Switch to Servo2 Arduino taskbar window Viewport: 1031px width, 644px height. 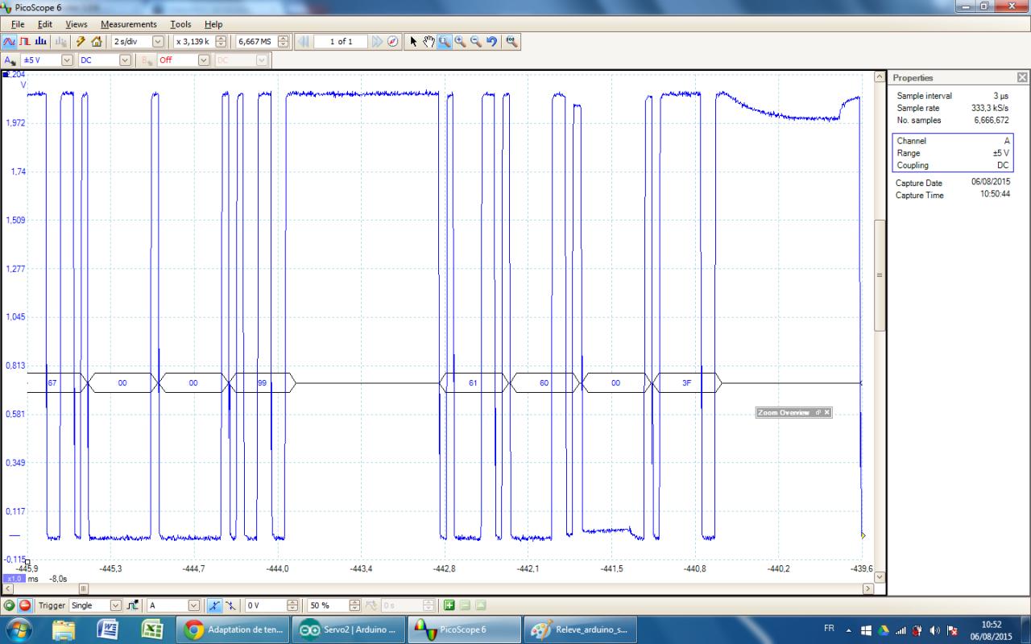tap(349, 630)
